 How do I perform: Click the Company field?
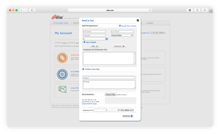click(x=94, y=35)
